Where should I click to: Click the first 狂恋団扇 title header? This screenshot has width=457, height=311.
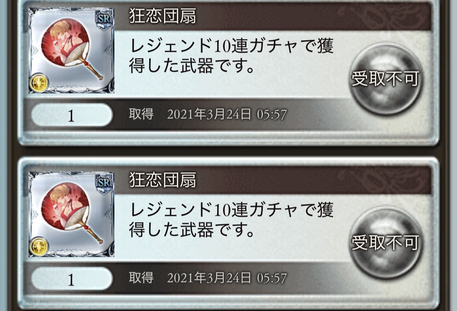point(162,16)
